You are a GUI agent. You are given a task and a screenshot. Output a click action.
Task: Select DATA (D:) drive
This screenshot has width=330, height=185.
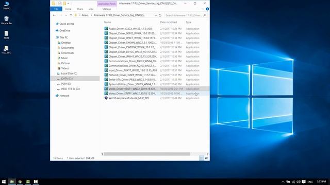click(x=67, y=79)
